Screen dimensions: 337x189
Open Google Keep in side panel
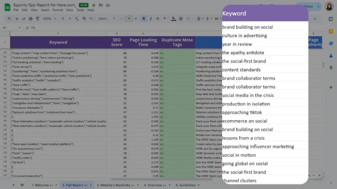pos(331,31)
